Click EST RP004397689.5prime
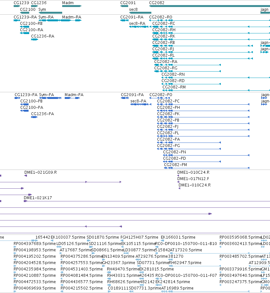This screenshot has height=293, width=270. click(x=35, y=243)
